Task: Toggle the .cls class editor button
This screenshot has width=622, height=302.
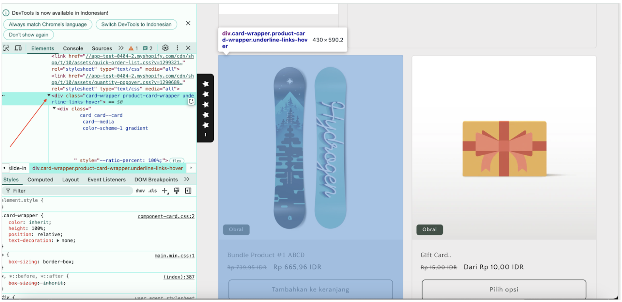Action: coord(153,191)
